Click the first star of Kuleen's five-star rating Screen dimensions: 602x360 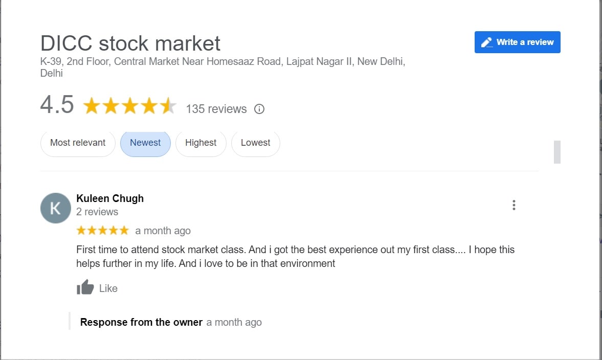point(81,230)
